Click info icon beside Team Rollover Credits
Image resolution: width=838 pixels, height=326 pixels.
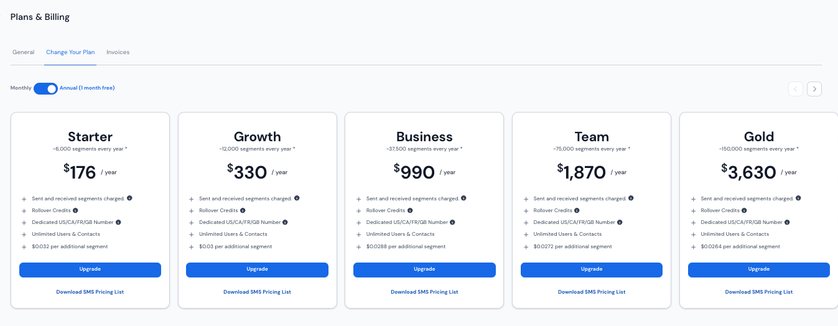[577, 210]
